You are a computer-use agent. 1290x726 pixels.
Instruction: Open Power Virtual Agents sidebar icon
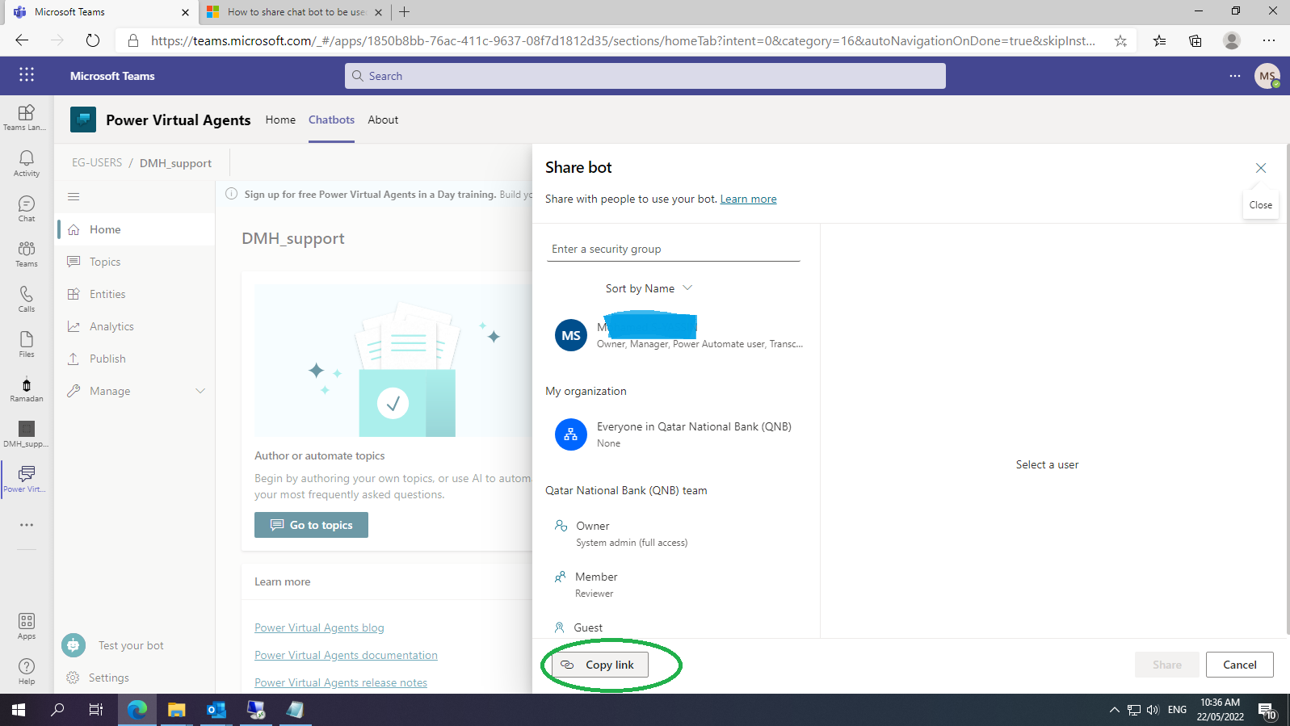pyautogui.click(x=27, y=479)
